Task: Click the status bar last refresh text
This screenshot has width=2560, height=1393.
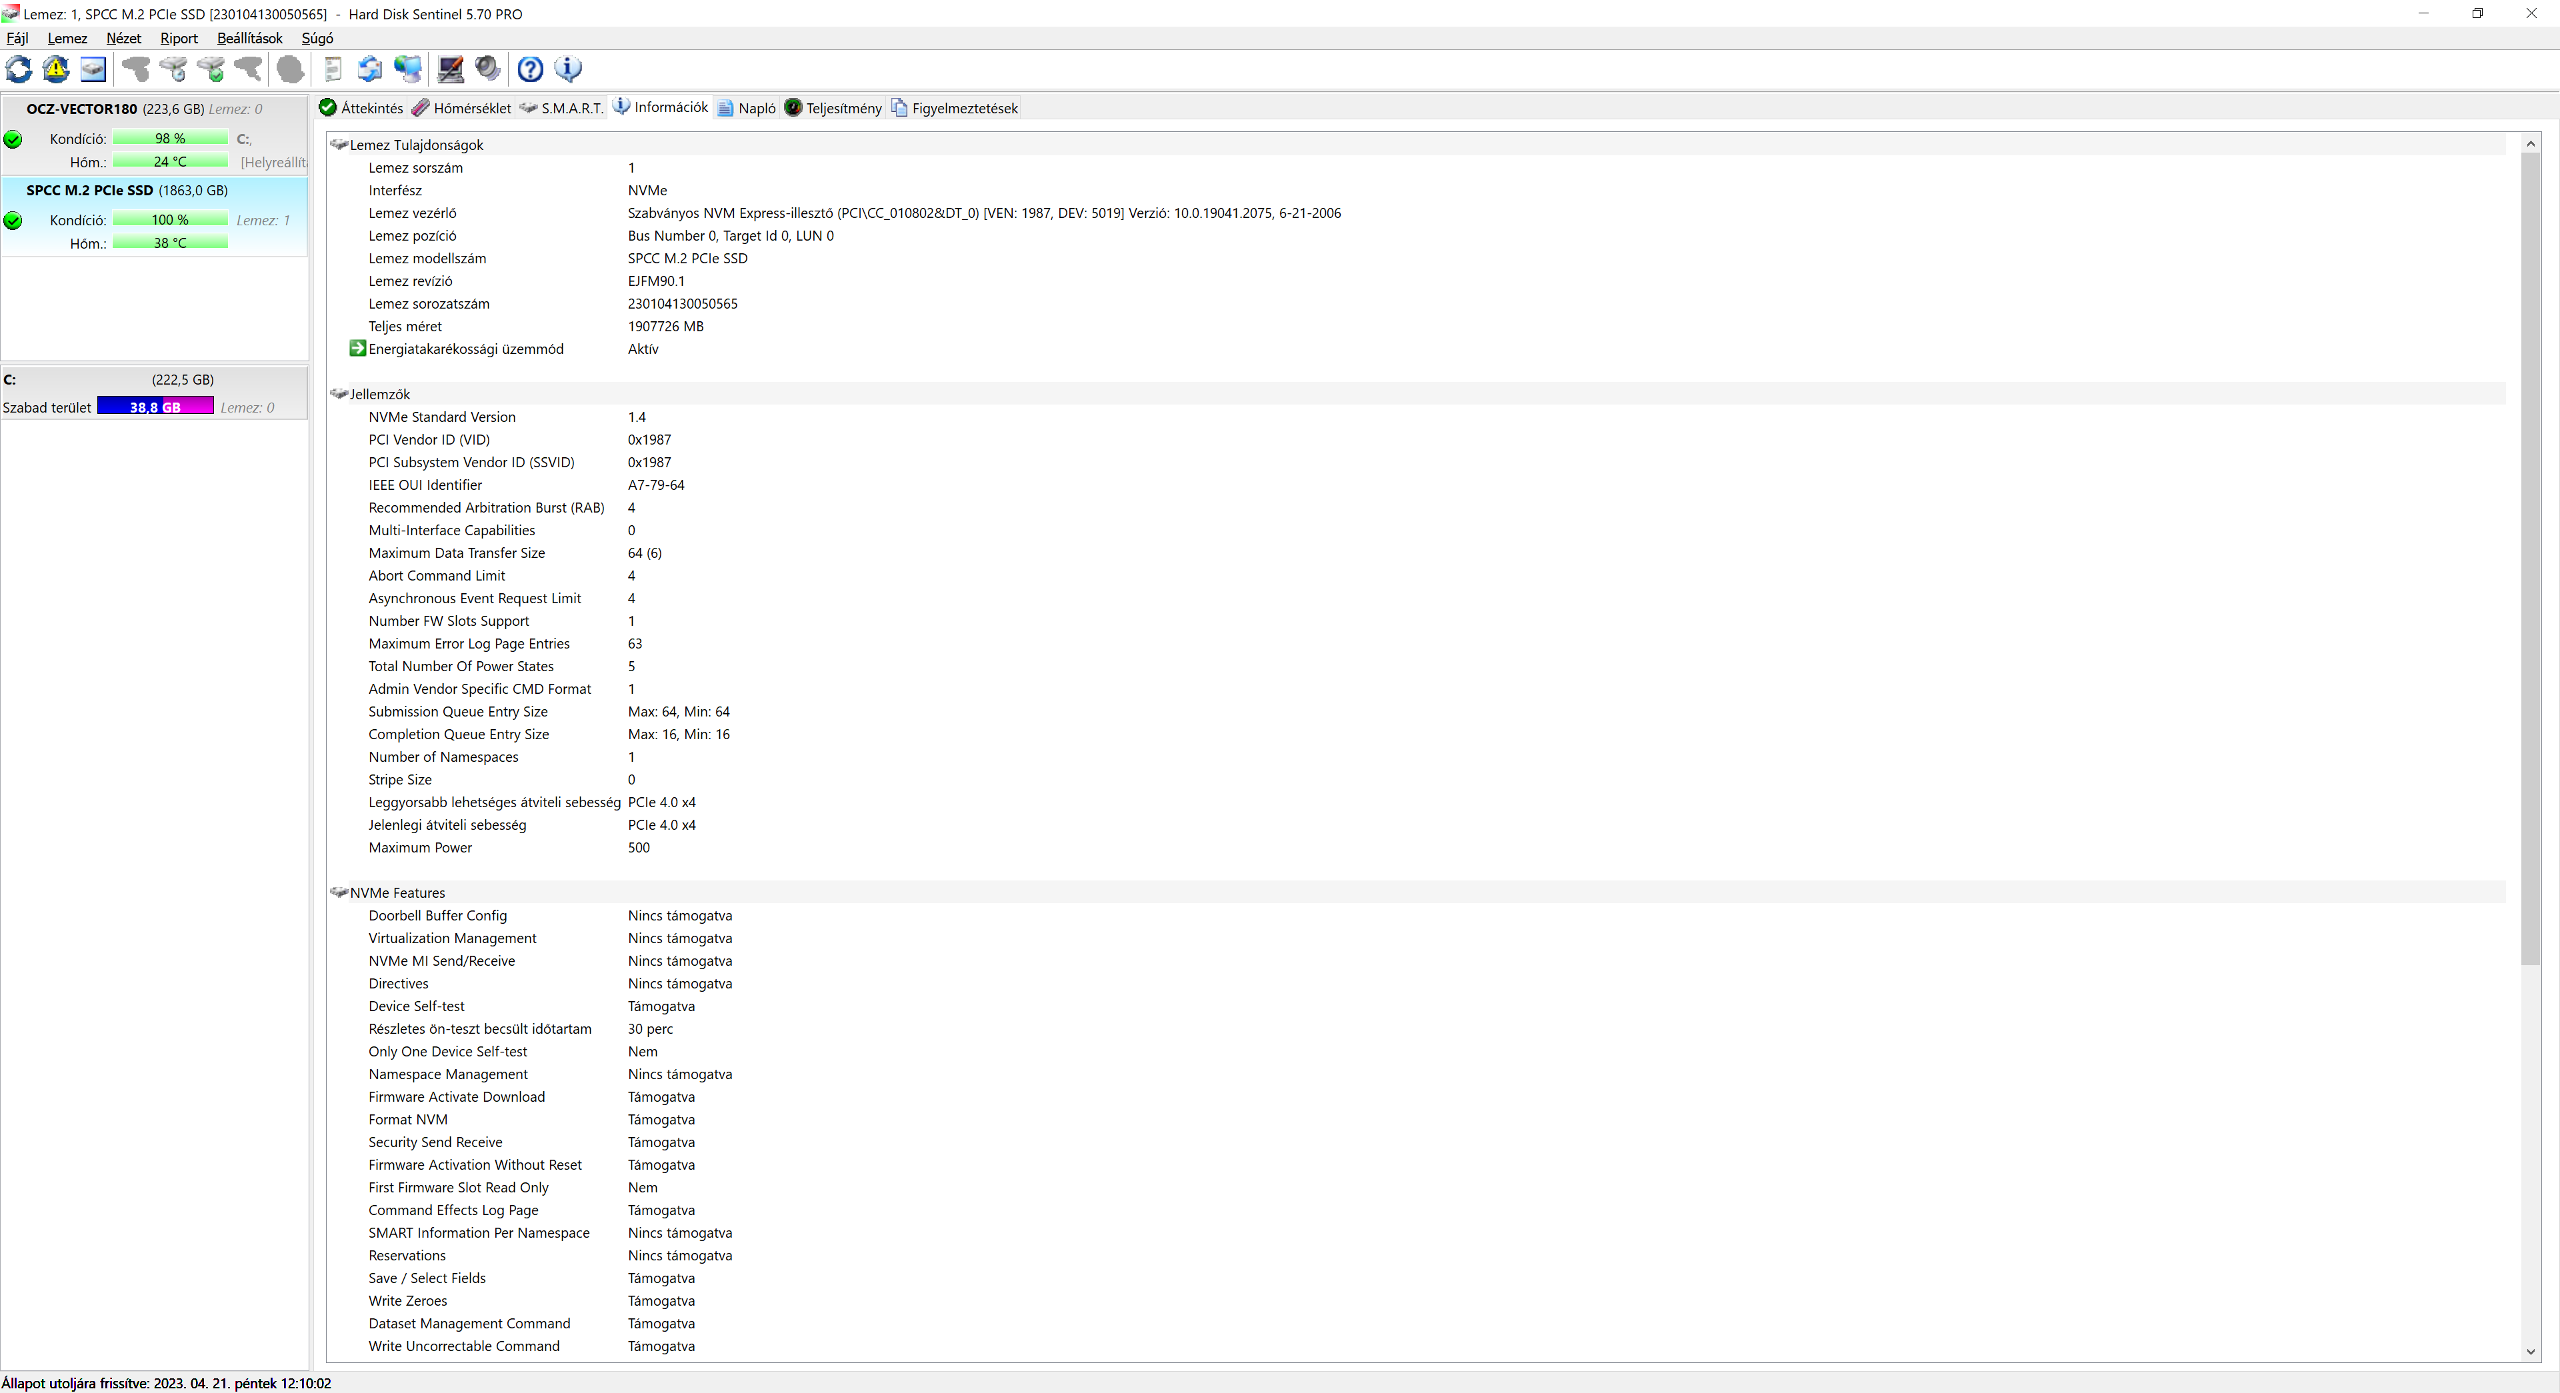Action: click(x=166, y=1383)
